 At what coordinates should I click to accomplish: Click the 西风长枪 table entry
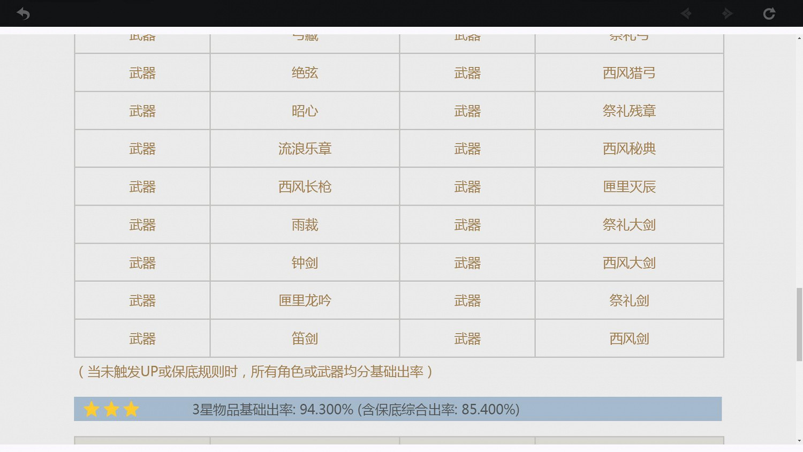(305, 187)
